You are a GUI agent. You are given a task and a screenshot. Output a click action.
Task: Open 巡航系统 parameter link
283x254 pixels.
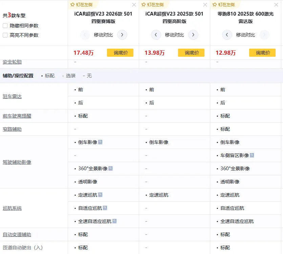12,208
